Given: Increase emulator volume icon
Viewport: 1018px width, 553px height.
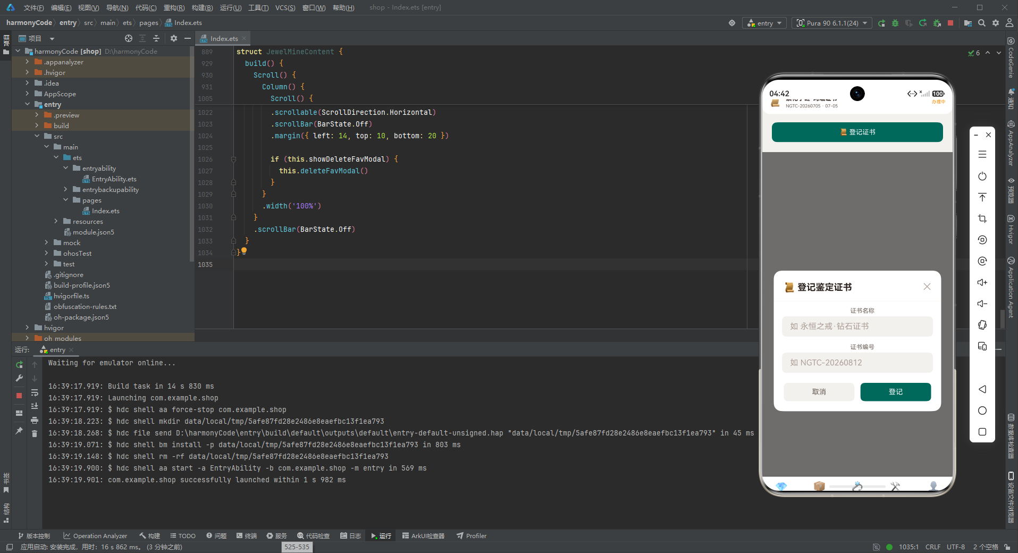Looking at the screenshot, I should [x=982, y=282].
